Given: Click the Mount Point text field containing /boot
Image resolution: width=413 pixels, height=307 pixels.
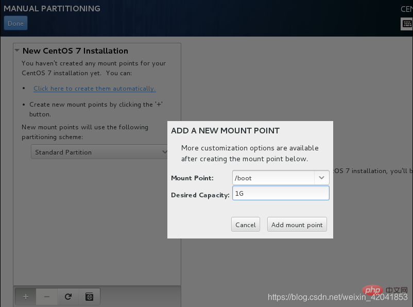Looking at the screenshot, I should 273,178.
